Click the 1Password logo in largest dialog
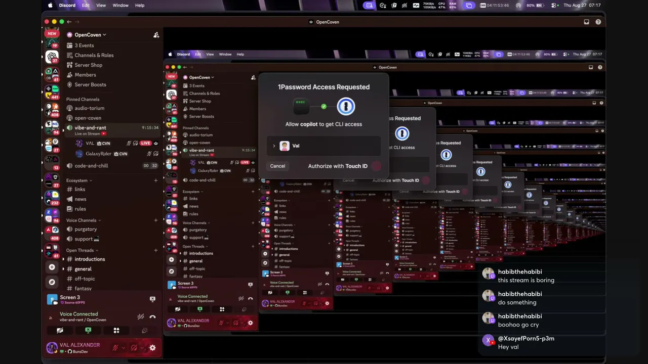Image resolution: width=648 pixels, height=364 pixels. [x=346, y=106]
